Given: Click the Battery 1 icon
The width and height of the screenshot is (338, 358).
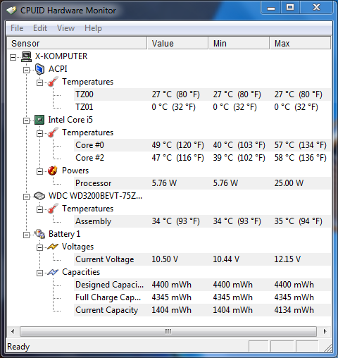Looking at the screenshot, I should point(39,234).
